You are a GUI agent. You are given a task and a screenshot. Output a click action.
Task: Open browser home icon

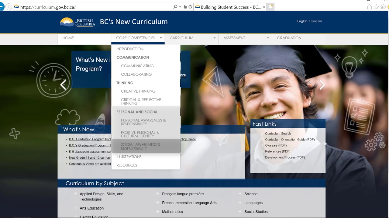[x=369, y=7]
